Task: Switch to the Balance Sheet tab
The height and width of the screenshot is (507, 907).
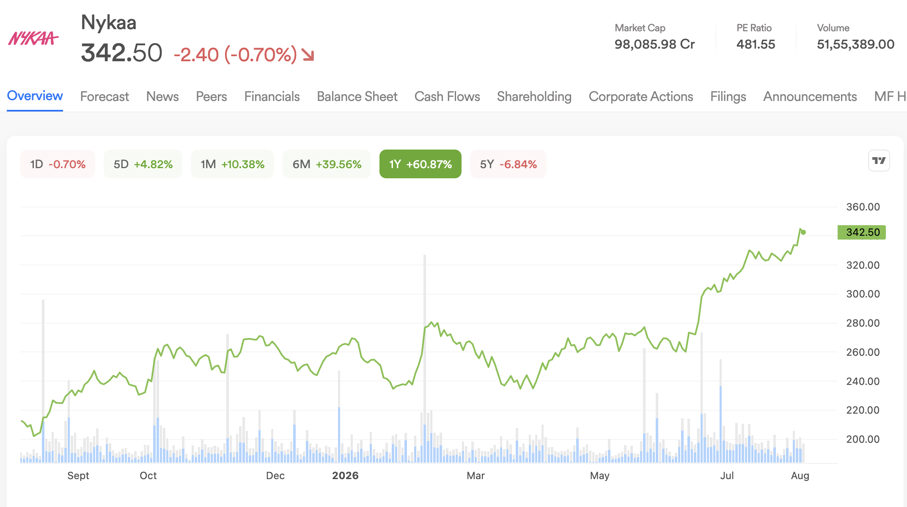Action: coord(357,96)
